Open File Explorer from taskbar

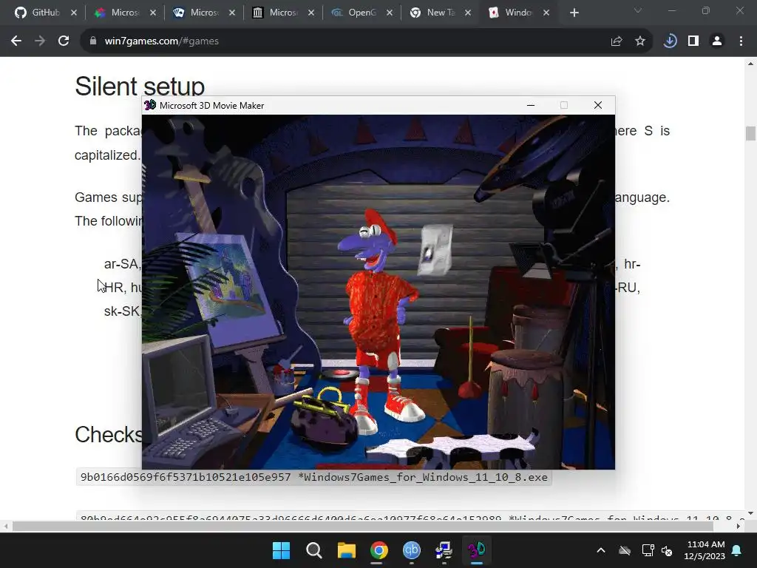click(346, 550)
